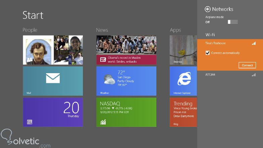Open the Mail tile envelope icon
263x148 pixels.
pos(53,78)
